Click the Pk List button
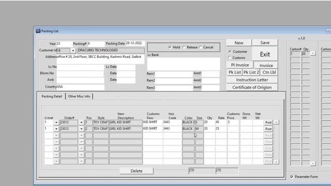 pyautogui.click(x=234, y=72)
